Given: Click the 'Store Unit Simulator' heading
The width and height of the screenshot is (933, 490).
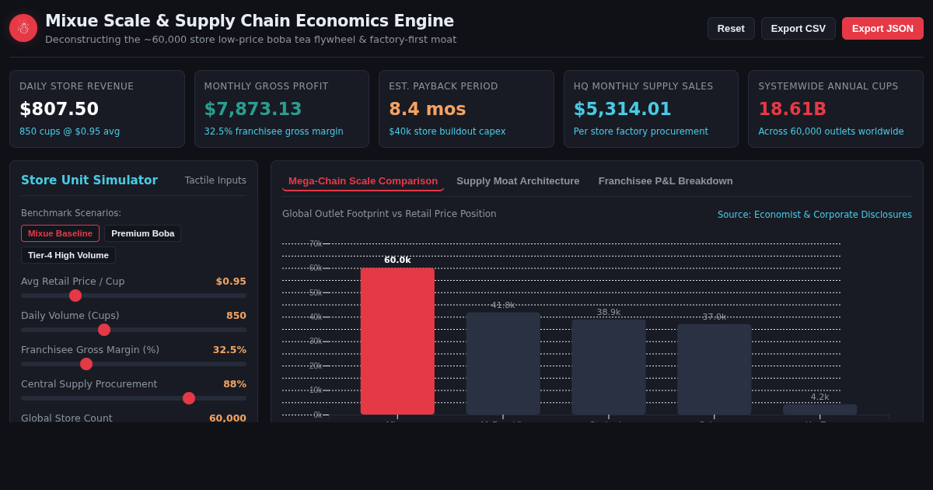Looking at the screenshot, I should click(x=89, y=180).
